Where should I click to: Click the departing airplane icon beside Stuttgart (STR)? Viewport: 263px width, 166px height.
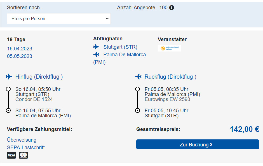(96, 47)
